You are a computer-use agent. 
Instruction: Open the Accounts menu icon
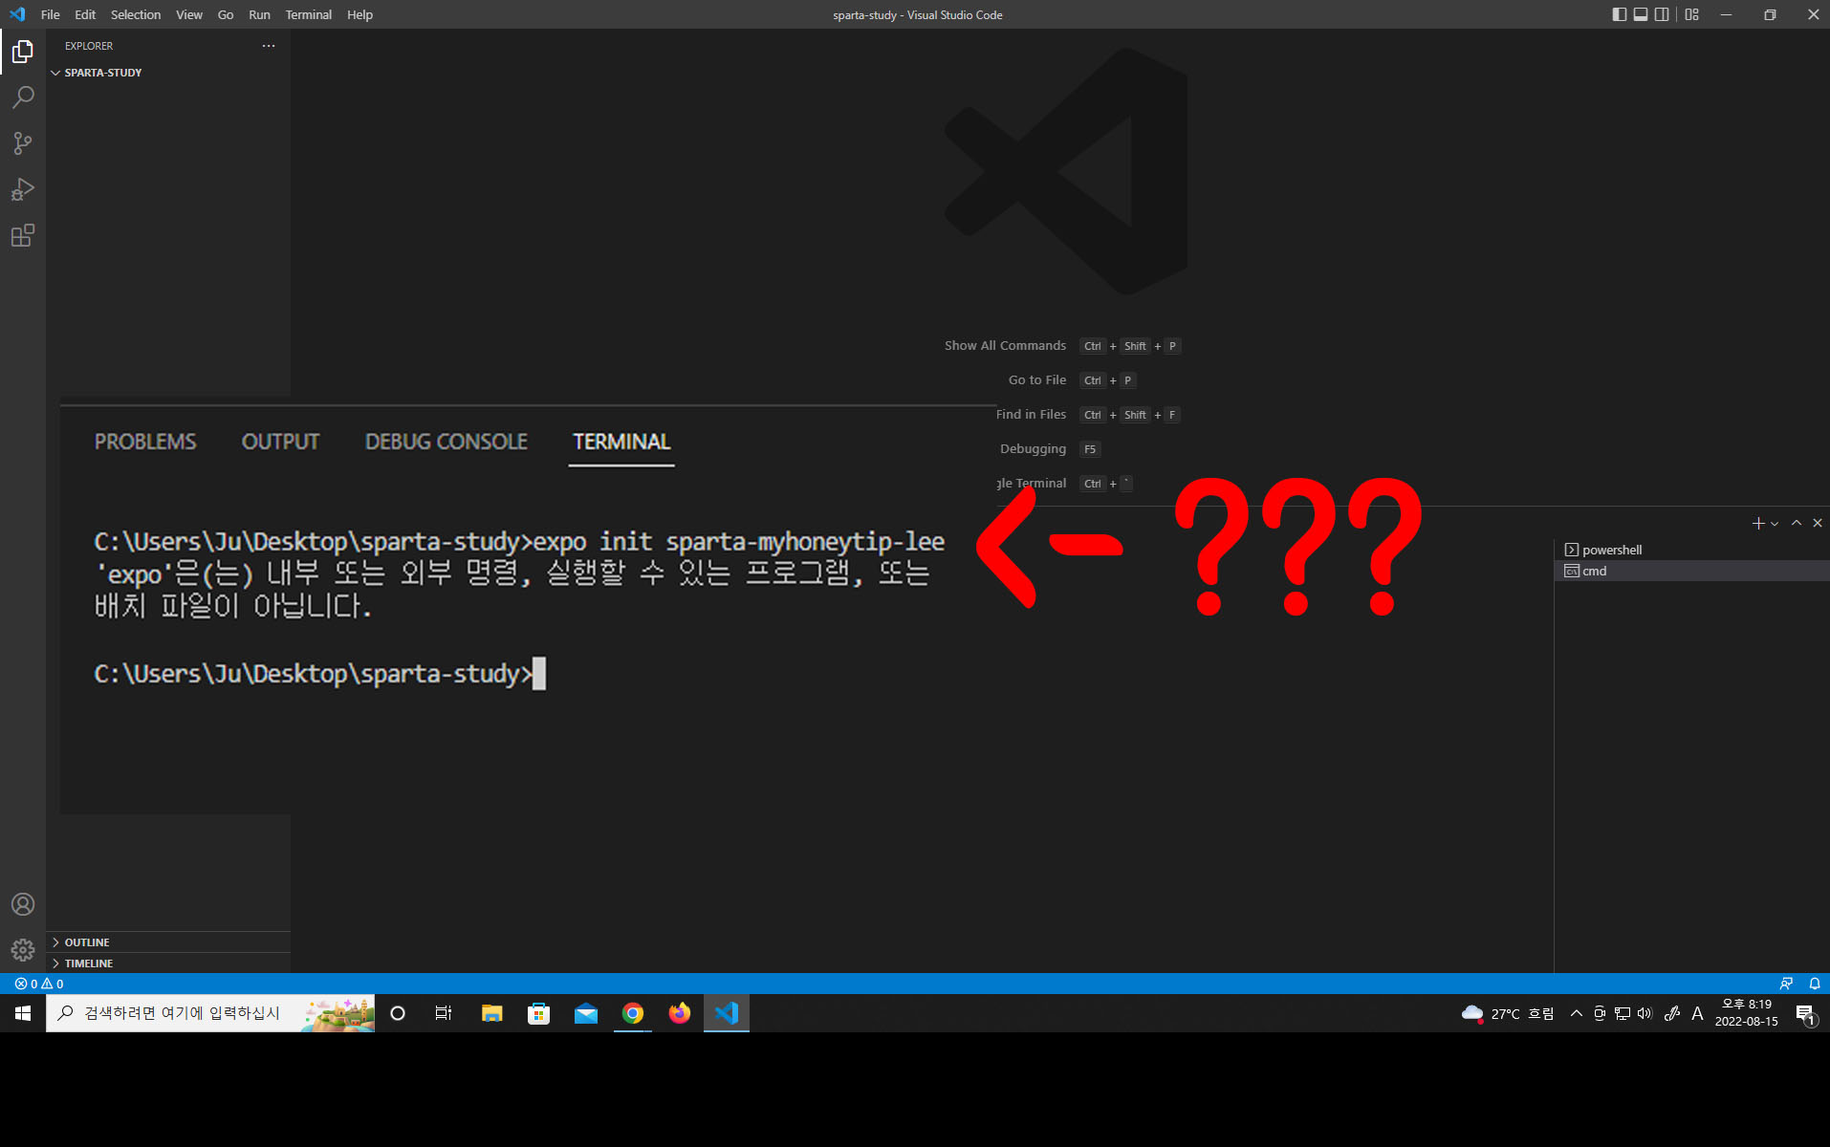pyautogui.click(x=23, y=904)
